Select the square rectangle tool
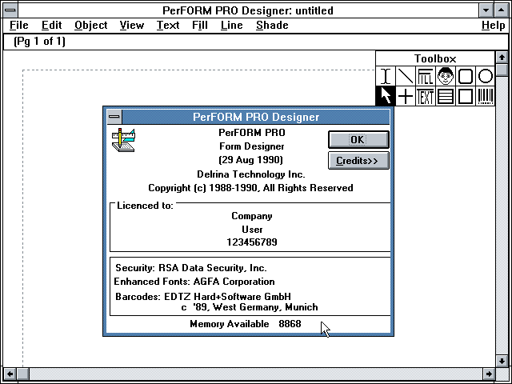Viewport: 512px width, 384px height. click(466, 96)
